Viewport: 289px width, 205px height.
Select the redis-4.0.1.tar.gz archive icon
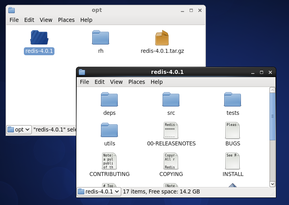[162, 38]
